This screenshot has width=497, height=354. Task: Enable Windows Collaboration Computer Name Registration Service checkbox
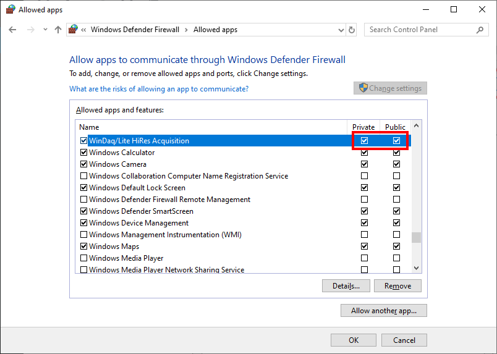[x=83, y=176]
